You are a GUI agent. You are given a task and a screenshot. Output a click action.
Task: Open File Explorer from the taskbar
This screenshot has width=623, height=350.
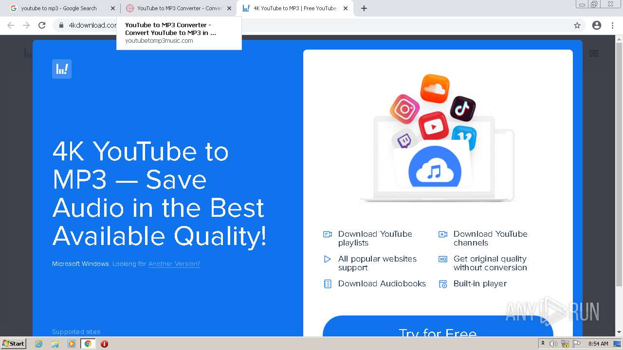pos(55,344)
